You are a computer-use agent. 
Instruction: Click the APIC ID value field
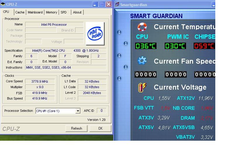click(x=102, y=111)
